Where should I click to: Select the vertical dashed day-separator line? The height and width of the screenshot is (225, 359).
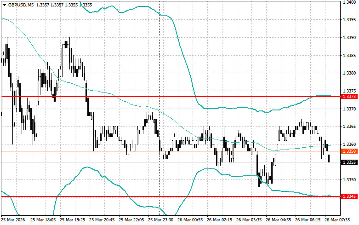click(x=160, y=108)
